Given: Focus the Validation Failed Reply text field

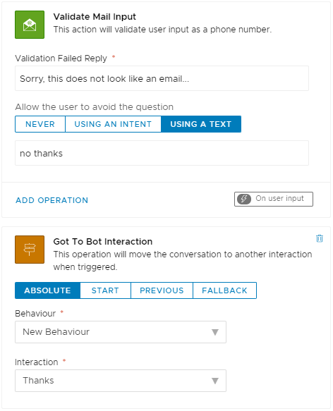Looking at the screenshot, I should coord(162,78).
